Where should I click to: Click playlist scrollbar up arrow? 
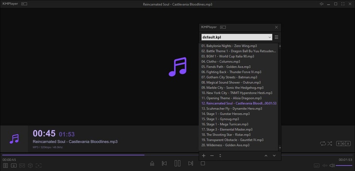coord(280,46)
